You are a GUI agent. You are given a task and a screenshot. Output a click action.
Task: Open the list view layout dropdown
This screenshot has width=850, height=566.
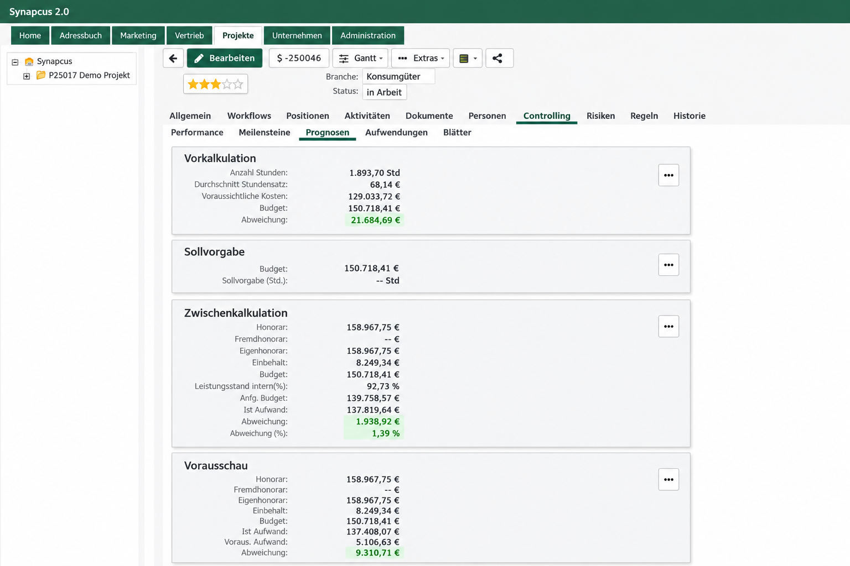[x=468, y=58]
